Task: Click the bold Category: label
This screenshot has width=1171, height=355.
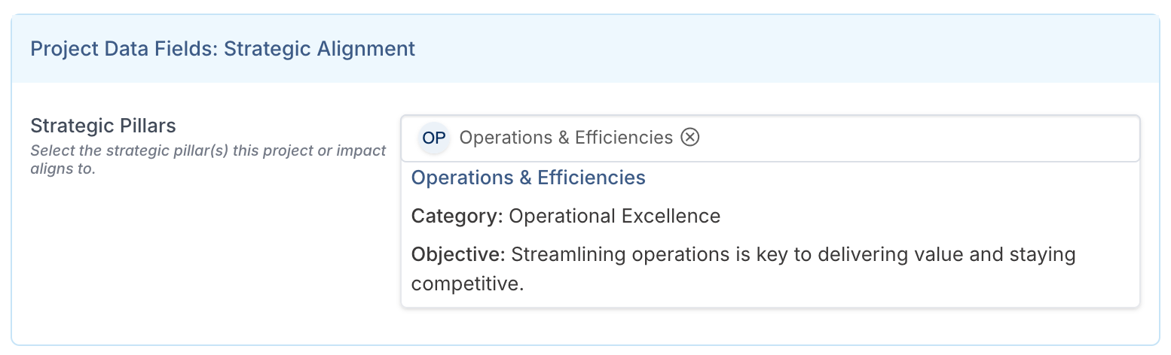Action: pos(457,217)
